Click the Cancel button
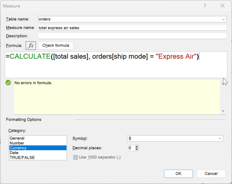 pyautogui.click(x=211, y=173)
